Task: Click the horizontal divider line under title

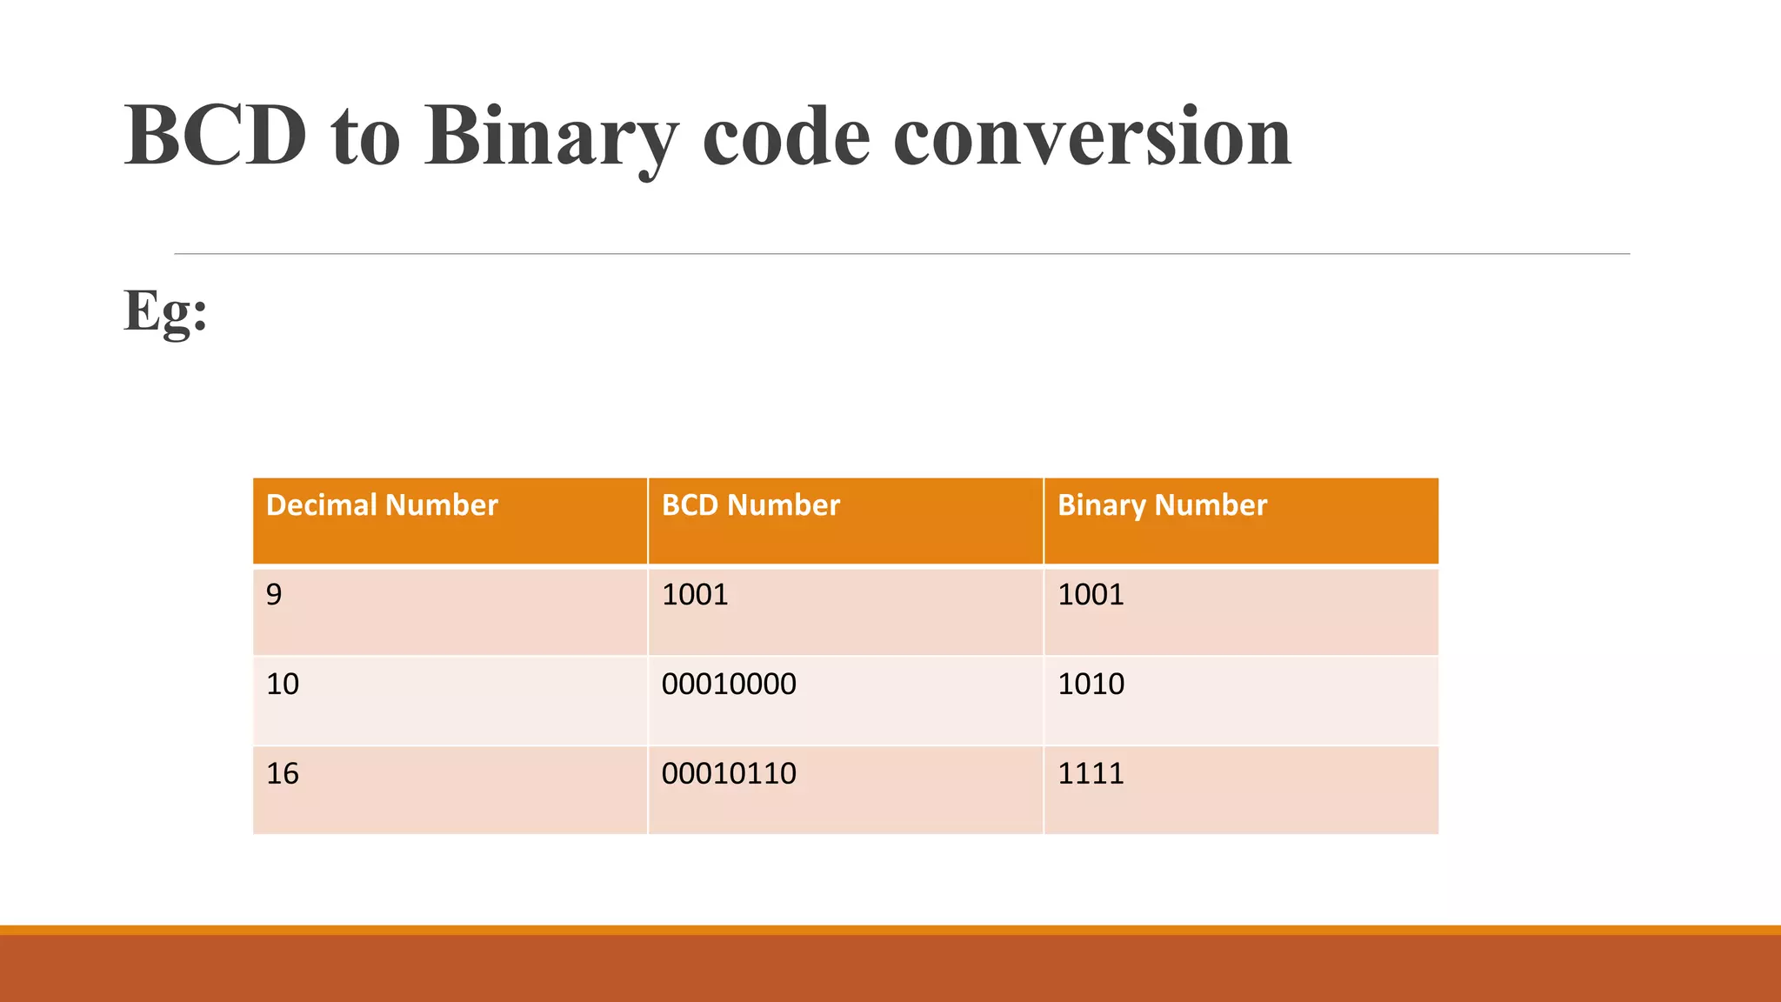Action: tap(901, 254)
